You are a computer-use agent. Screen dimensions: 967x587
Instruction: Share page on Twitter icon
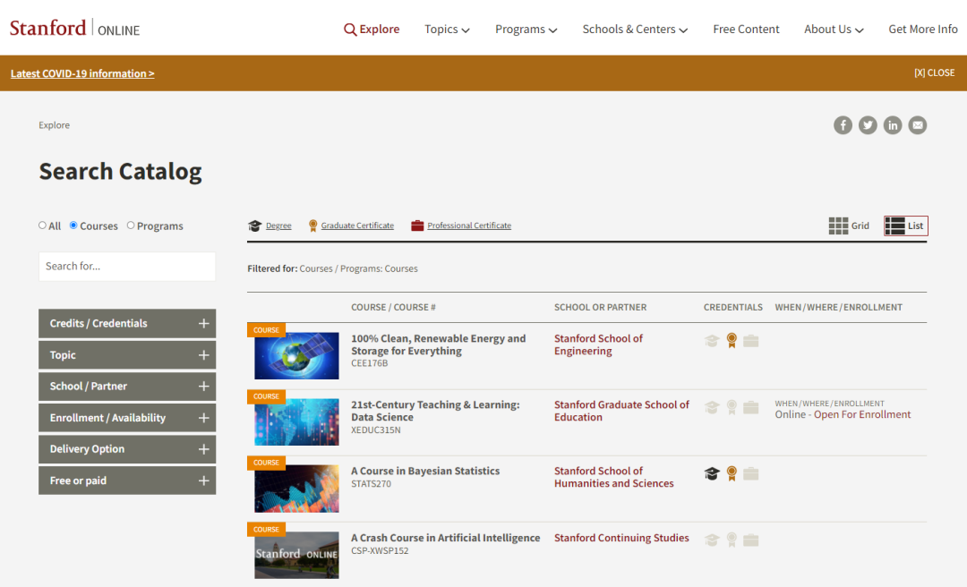[868, 125]
